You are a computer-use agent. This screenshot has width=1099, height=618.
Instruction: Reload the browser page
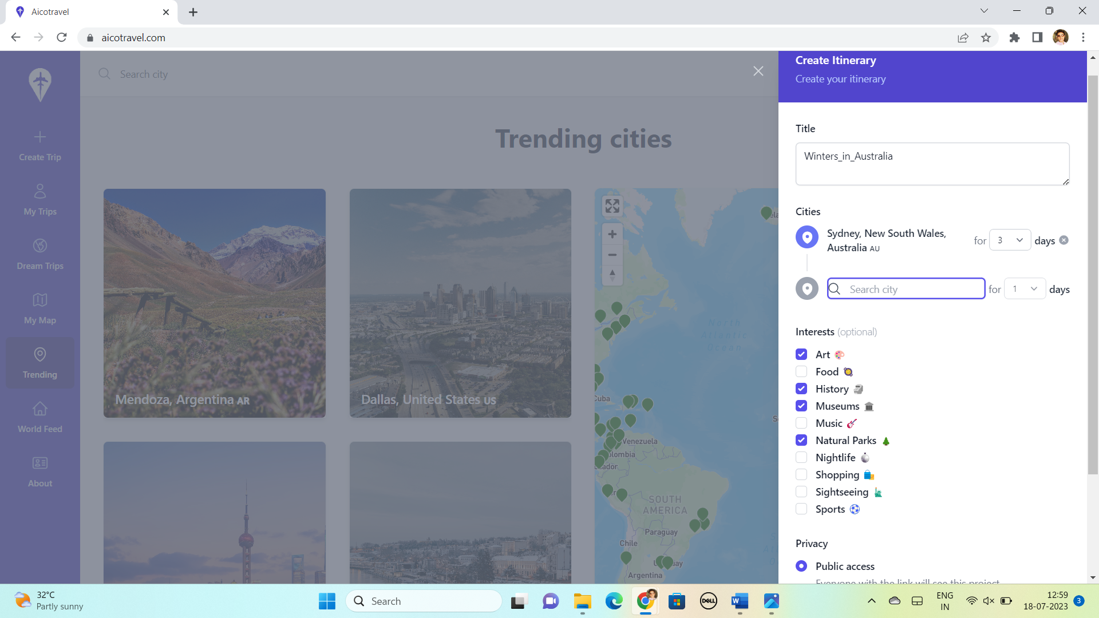click(x=62, y=37)
